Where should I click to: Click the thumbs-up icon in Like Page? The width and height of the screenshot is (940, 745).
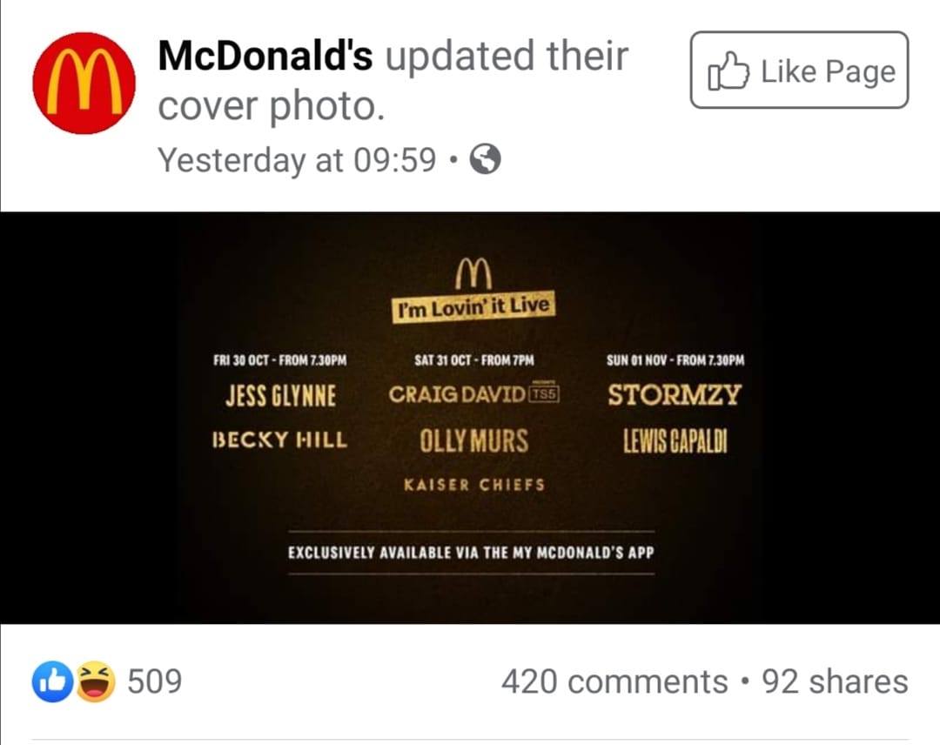click(x=728, y=72)
